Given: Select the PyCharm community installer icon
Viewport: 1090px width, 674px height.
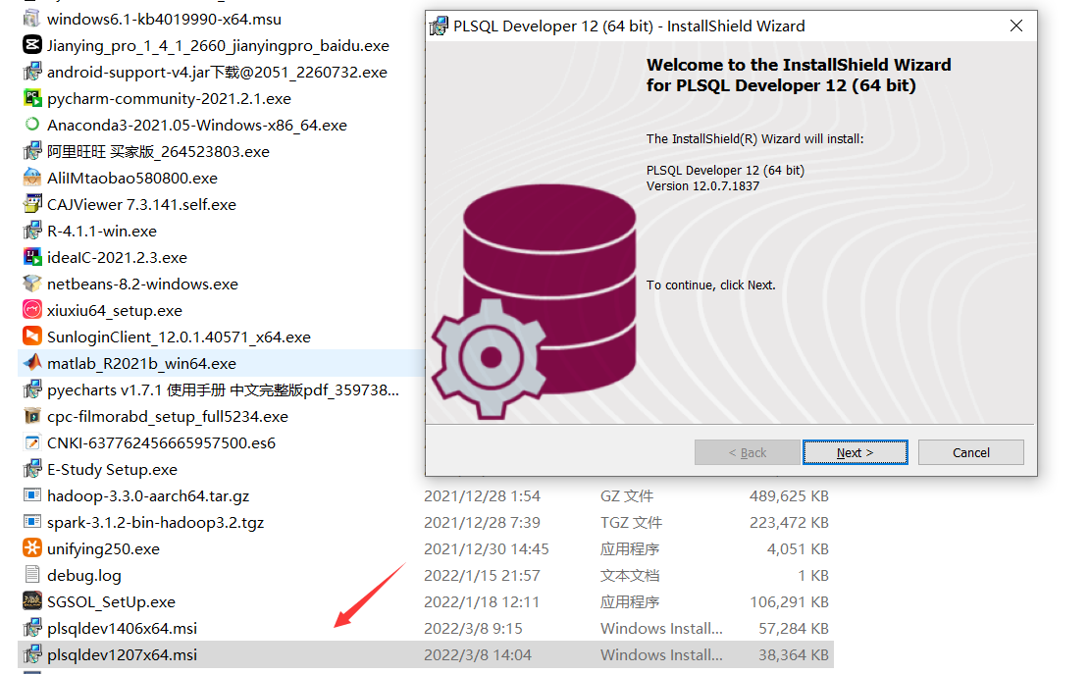Looking at the screenshot, I should pos(32,98).
